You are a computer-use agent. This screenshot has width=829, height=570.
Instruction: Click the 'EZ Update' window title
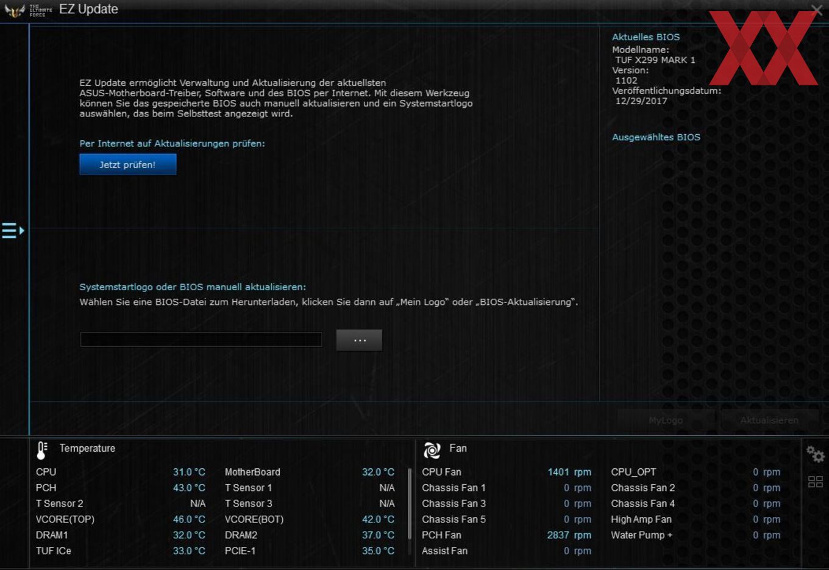[x=88, y=9]
